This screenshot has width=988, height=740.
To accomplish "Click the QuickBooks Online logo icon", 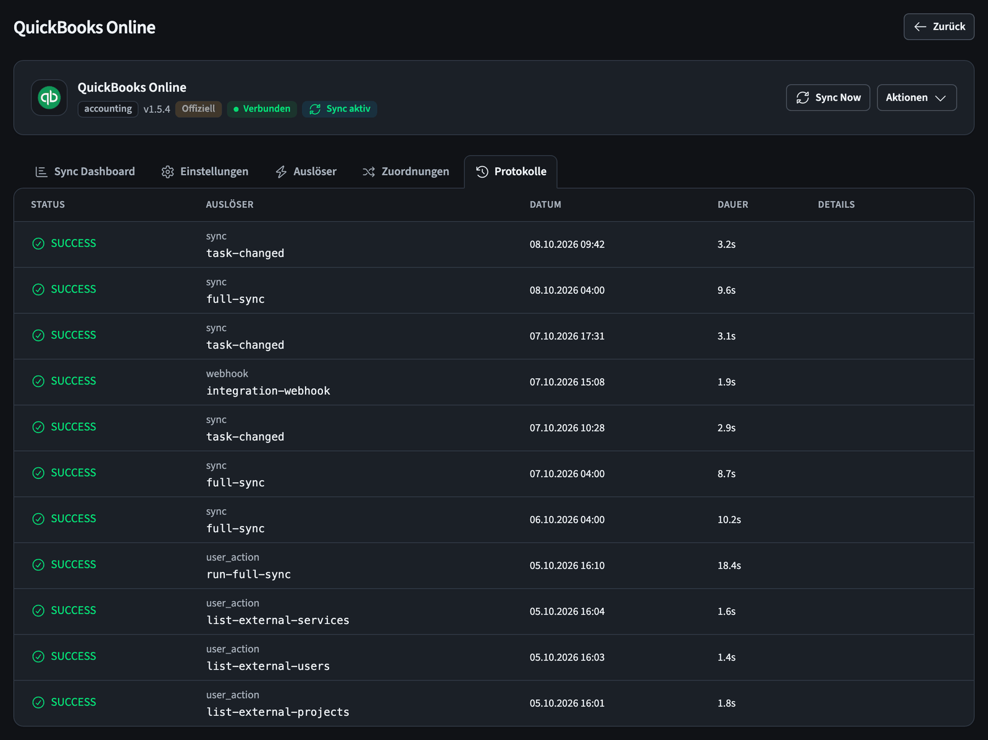I will coord(49,98).
